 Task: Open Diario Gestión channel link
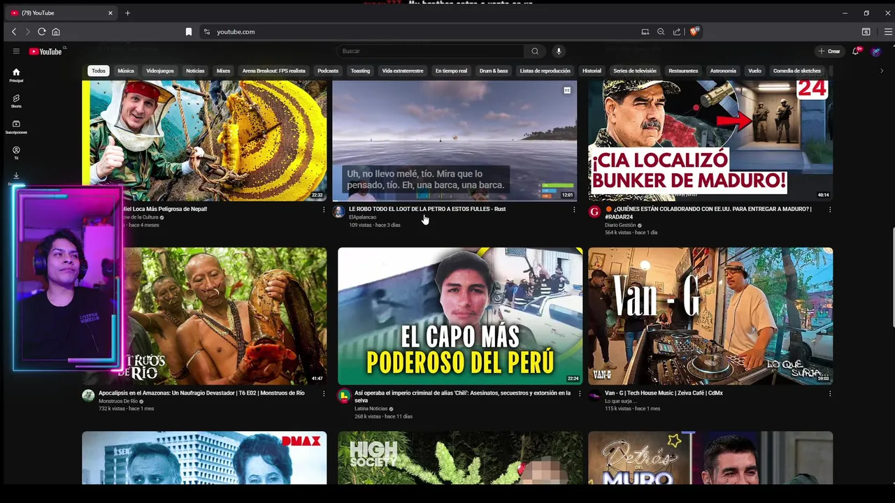620,225
